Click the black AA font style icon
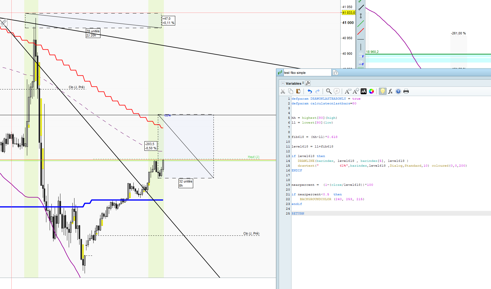 pos(364,91)
